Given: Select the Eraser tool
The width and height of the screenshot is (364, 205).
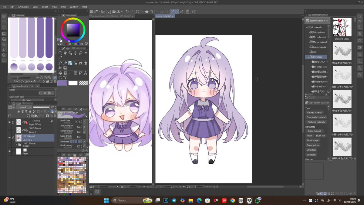Looking at the screenshot, I should coord(86,63).
